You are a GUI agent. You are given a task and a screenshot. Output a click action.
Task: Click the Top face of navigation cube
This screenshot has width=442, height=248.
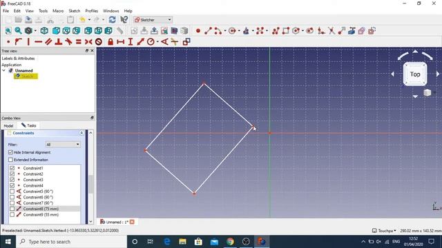click(x=415, y=74)
